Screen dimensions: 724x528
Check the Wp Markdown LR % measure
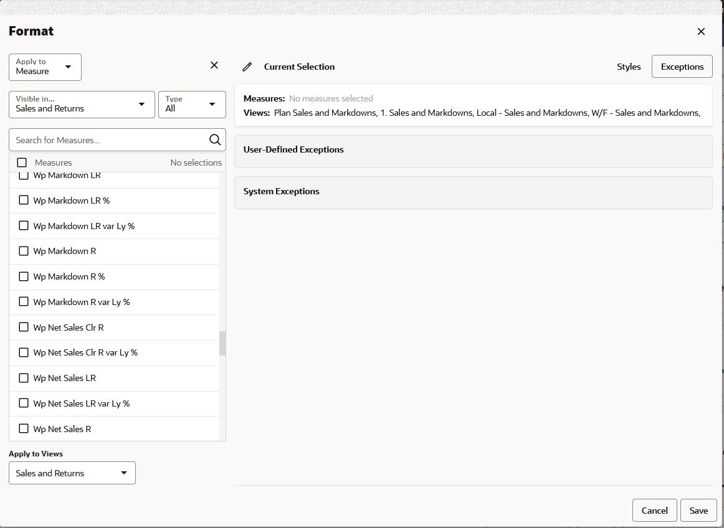click(24, 200)
